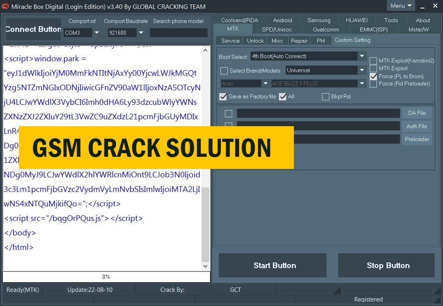The height and width of the screenshot is (306, 443).
Task: Enable MTK Exploit(Kamakiri2) checkbox
Action: pyautogui.click(x=373, y=60)
